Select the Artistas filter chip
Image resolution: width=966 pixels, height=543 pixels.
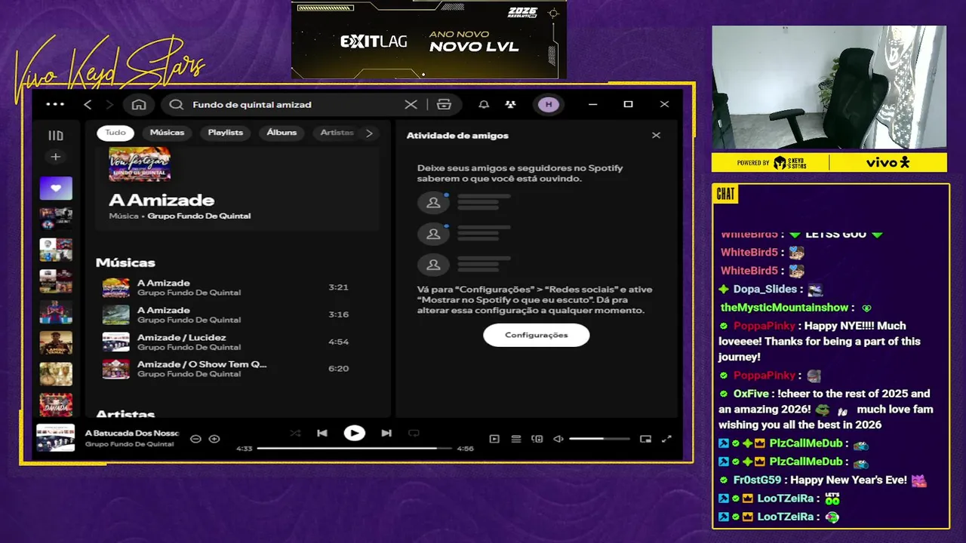(337, 133)
